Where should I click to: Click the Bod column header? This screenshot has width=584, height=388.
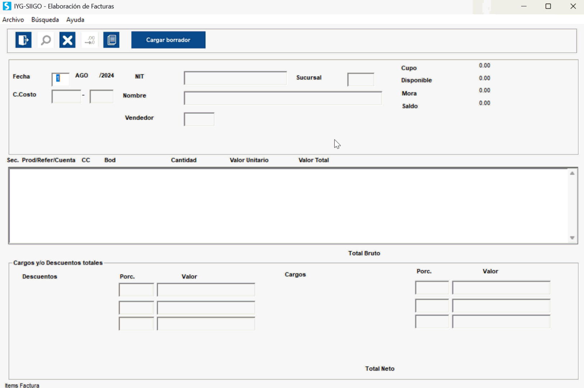pyautogui.click(x=110, y=160)
